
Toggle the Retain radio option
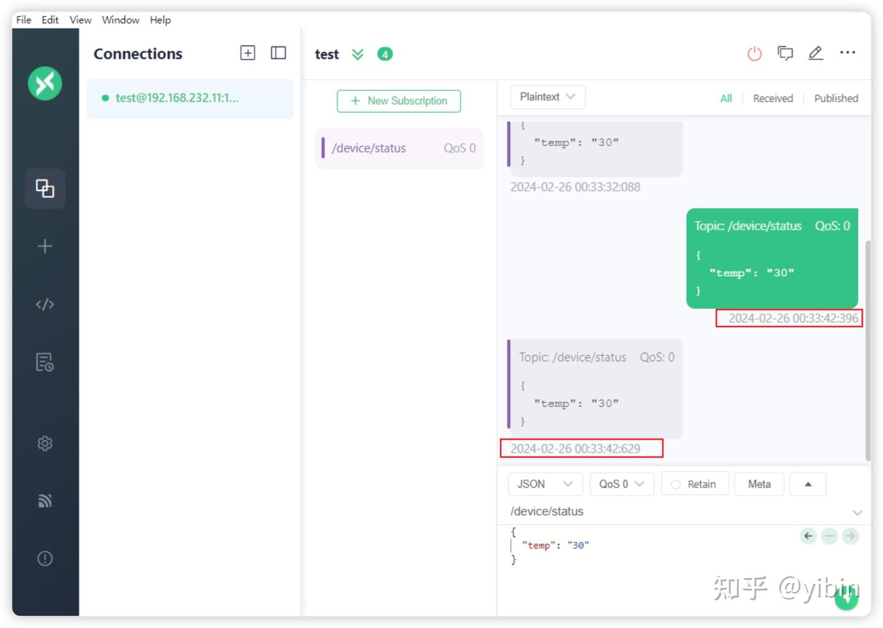click(676, 484)
